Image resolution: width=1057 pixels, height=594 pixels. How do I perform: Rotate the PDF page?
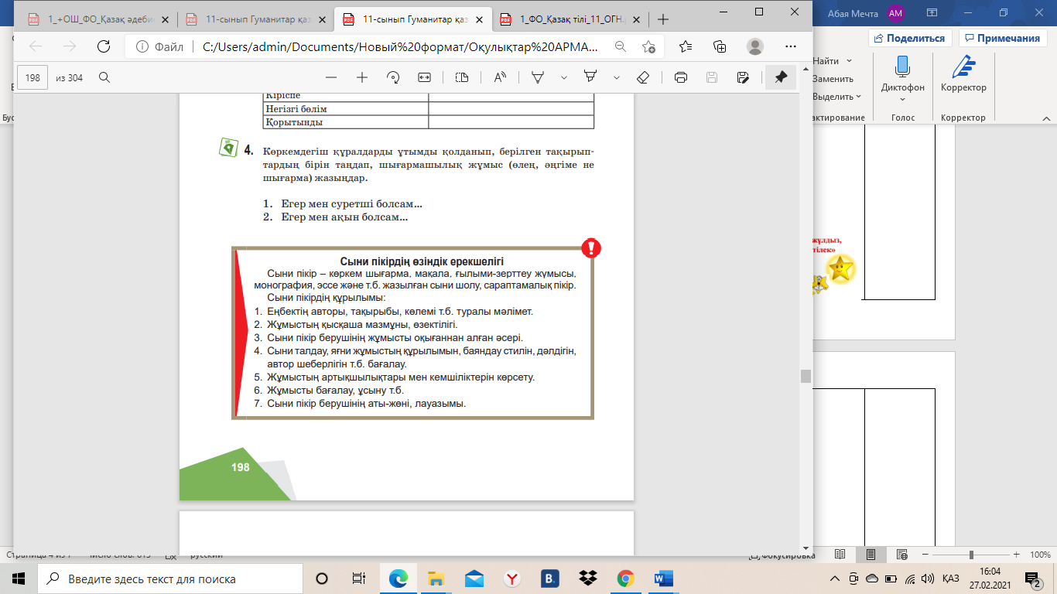(x=393, y=77)
